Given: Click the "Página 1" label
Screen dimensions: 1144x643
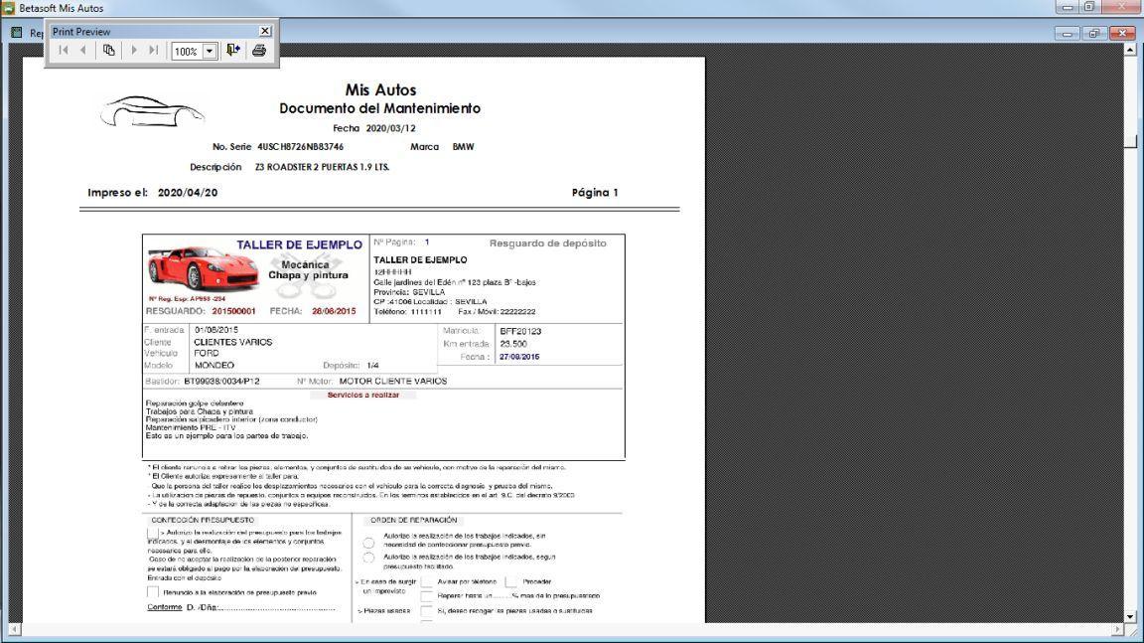Looking at the screenshot, I should point(595,193).
